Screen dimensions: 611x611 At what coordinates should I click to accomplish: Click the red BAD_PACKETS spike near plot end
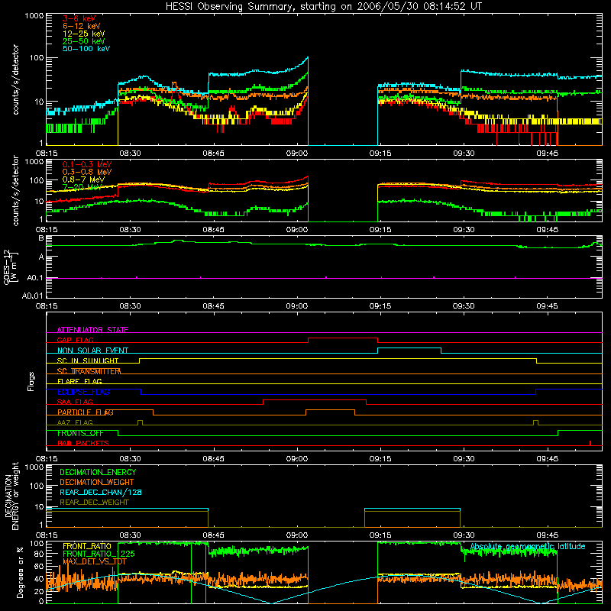tap(590, 443)
